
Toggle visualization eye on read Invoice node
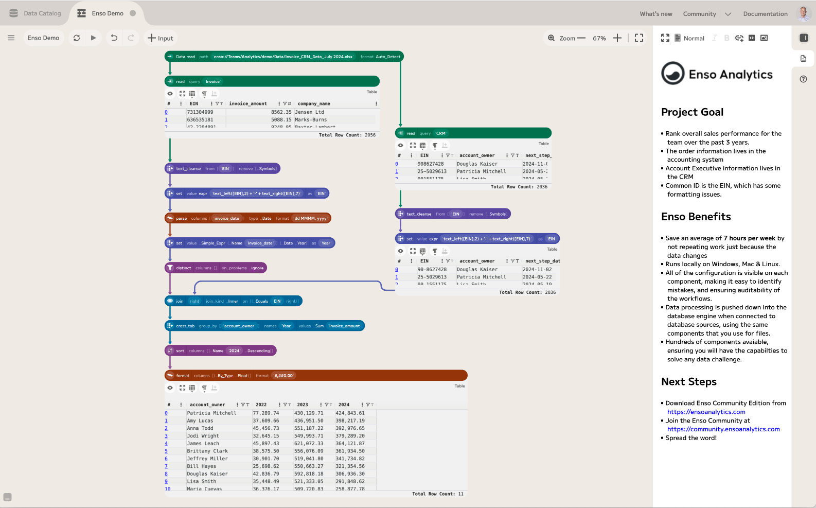point(170,94)
